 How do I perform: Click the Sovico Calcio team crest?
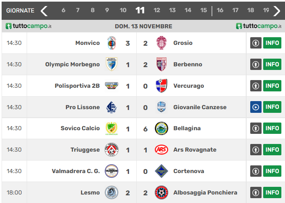(112, 128)
